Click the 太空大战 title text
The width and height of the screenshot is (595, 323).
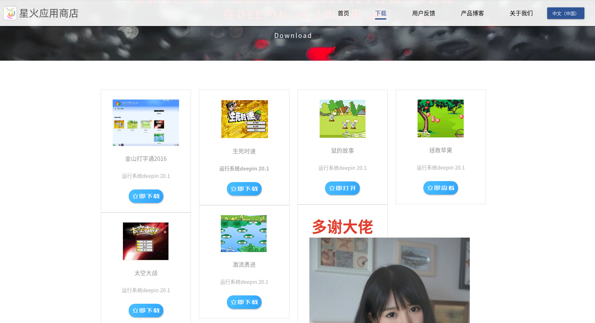pos(146,273)
